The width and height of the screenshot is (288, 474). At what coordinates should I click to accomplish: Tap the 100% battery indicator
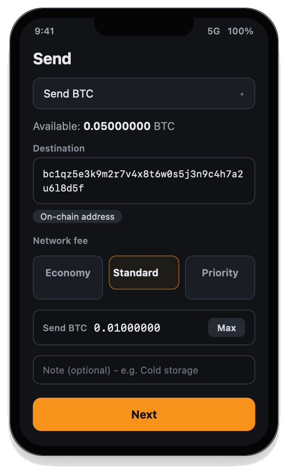tap(240, 31)
